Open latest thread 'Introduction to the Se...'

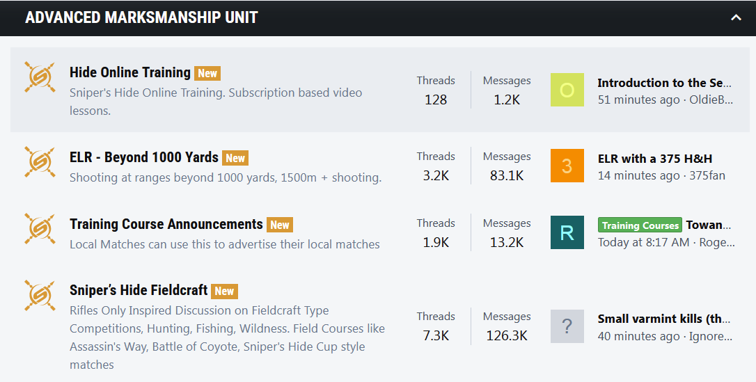pyautogui.click(x=664, y=83)
